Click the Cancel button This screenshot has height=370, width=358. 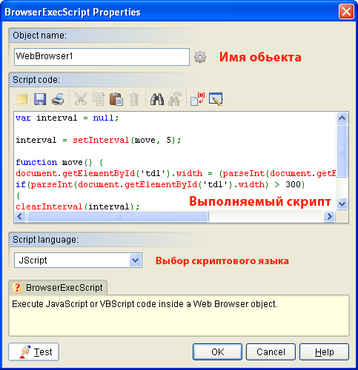pos(271,352)
